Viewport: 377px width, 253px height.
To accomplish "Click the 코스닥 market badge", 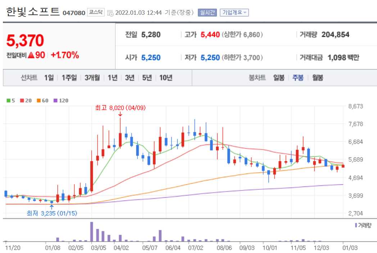I will pyautogui.click(x=96, y=11).
